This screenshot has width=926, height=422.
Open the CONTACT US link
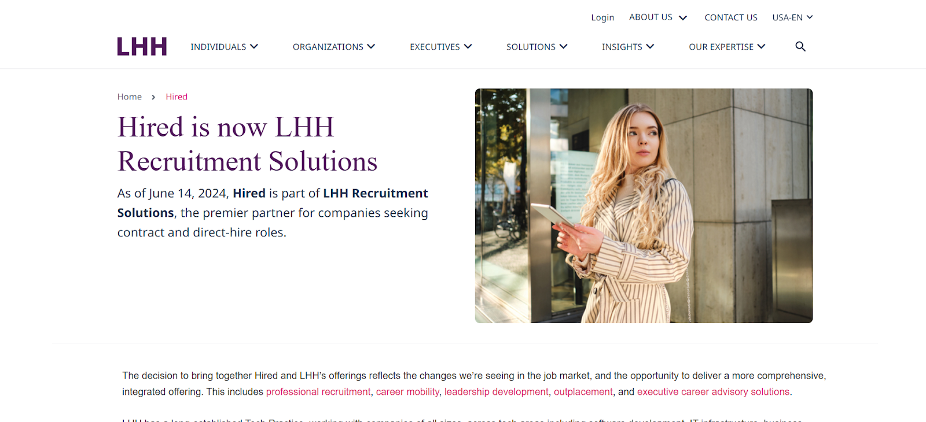click(x=731, y=17)
